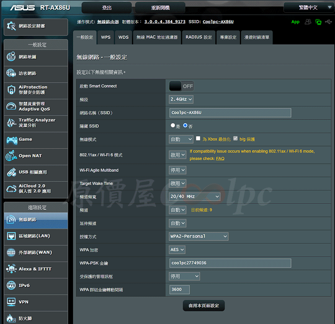This screenshot has width=335, height=324.
Task: Click the green network clients status icon
Action: tap(318, 22)
